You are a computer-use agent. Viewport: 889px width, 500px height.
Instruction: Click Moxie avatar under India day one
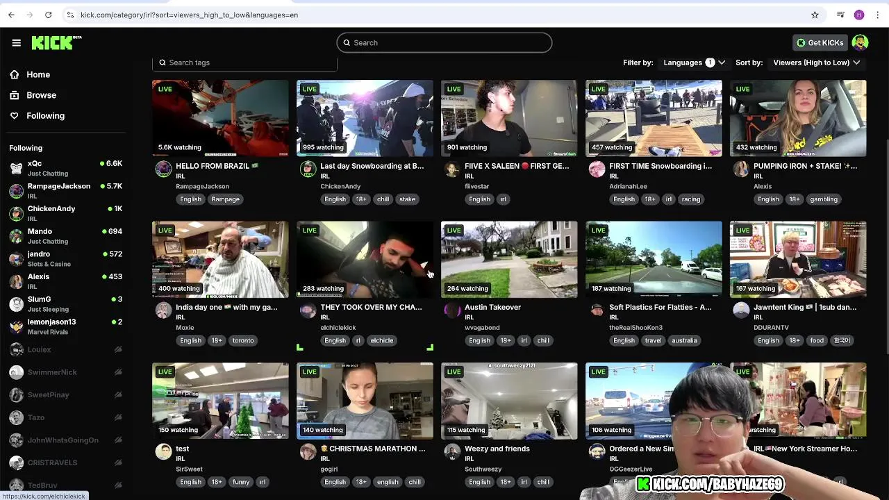click(163, 310)
